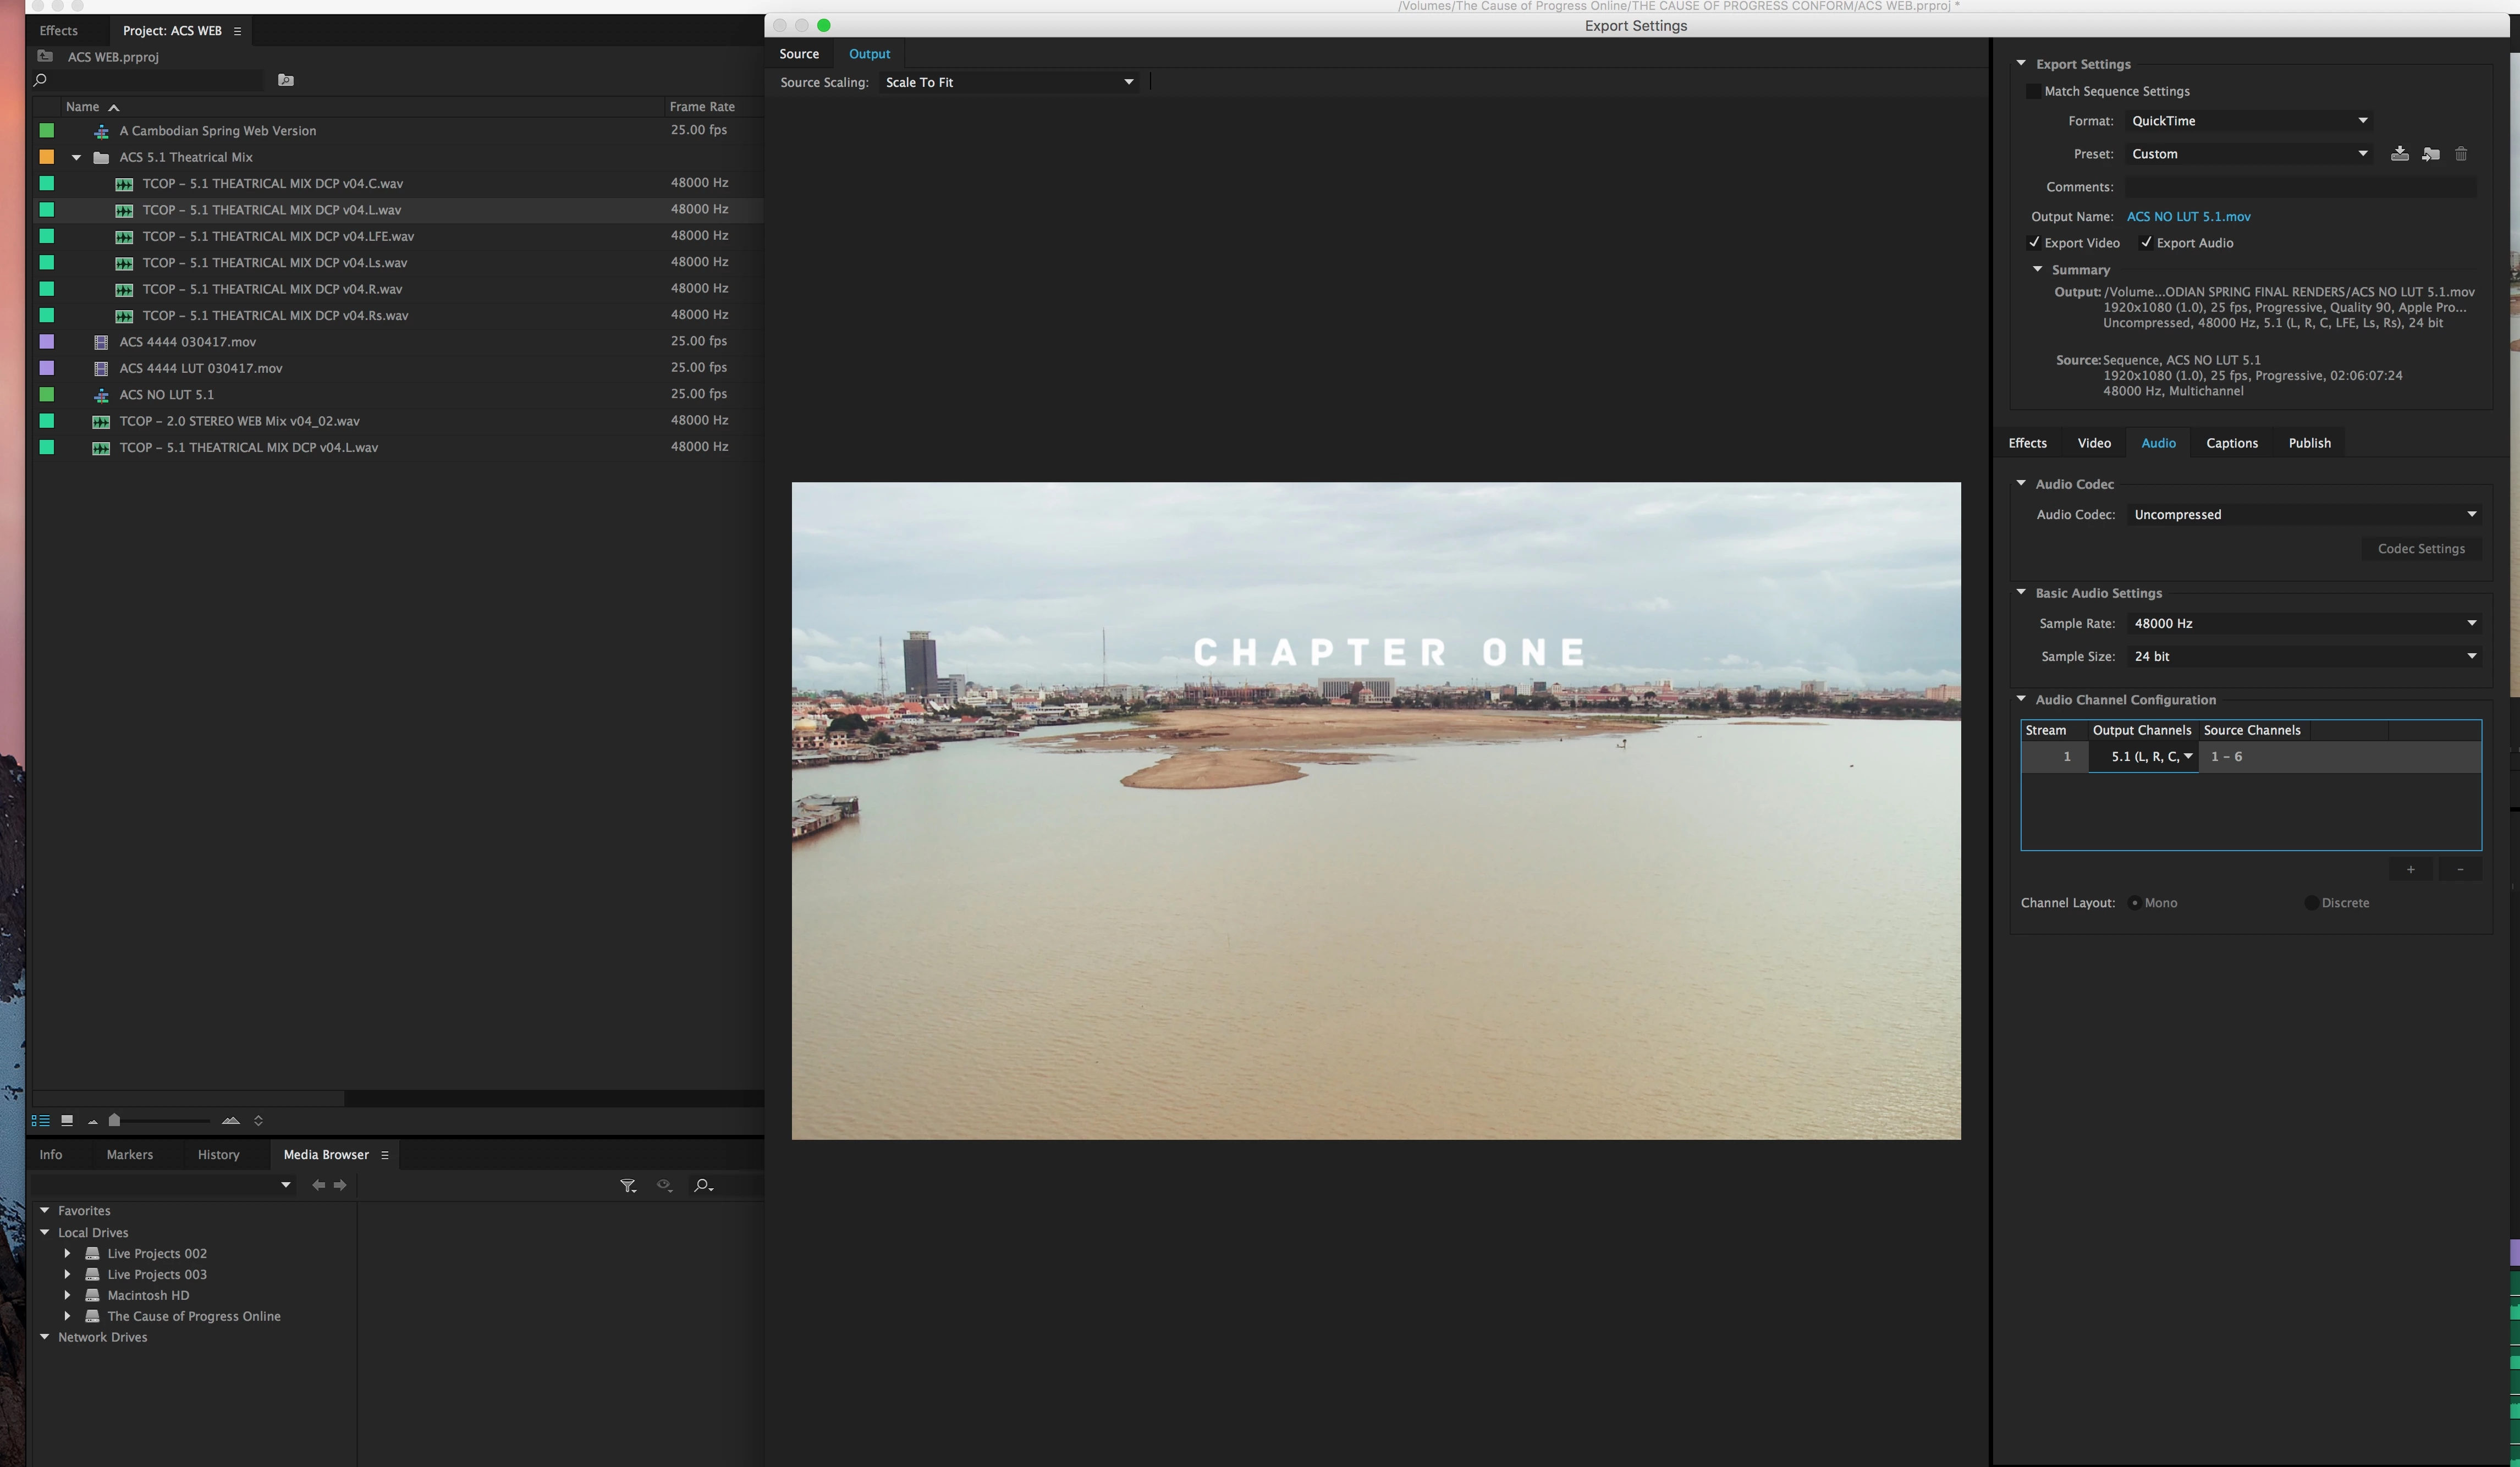Screen dimensions: 2520x1467
Task: Select the Discrete channel layout option
Action: (x=2311, y=903)
